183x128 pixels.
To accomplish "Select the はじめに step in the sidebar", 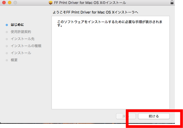I will (17, 25).
